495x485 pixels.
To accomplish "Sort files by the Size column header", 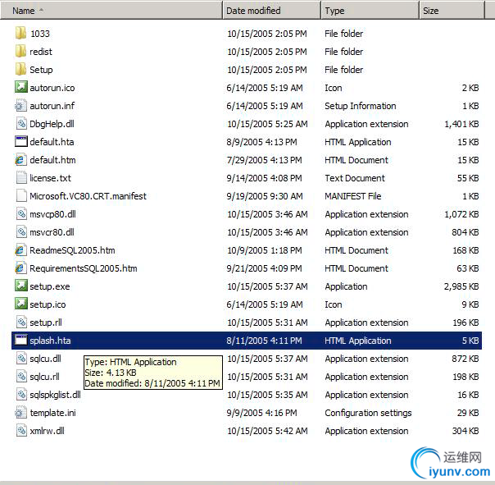I will pyautogui.click(x=452, y=11).
